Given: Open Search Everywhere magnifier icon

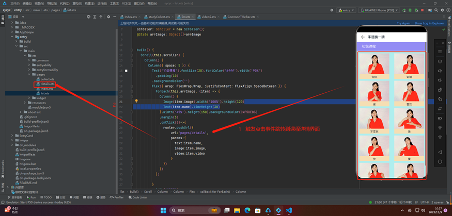Looking at the screenshot, I should 437,10.
